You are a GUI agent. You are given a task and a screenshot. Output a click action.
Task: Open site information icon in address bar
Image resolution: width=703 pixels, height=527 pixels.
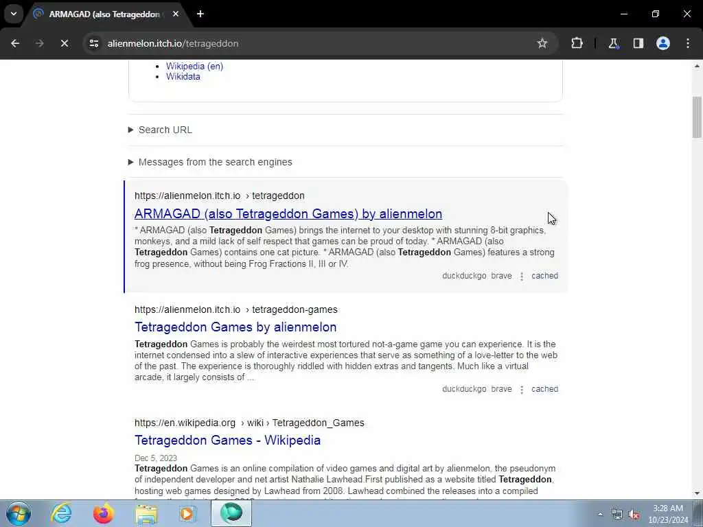click(x=93, y=43)
